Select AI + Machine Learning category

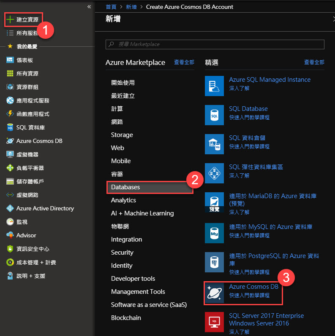[142, 213]
